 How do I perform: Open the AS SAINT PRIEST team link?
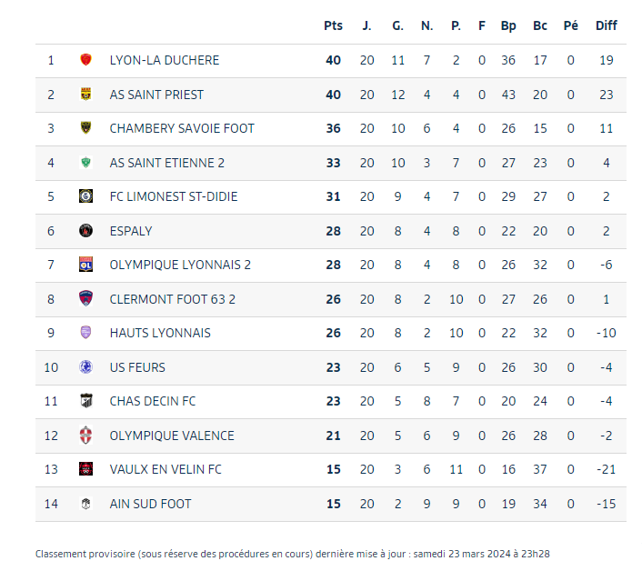tap(156, 95)
